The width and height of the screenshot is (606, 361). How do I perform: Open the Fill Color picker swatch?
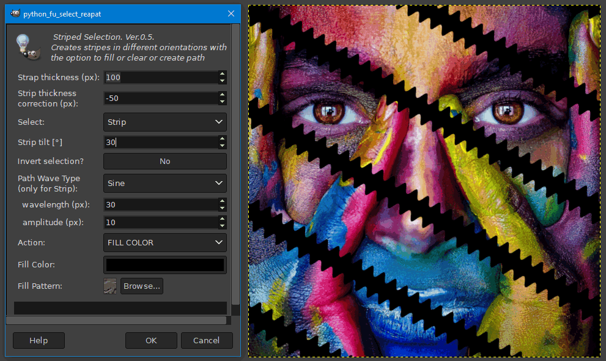164,264
